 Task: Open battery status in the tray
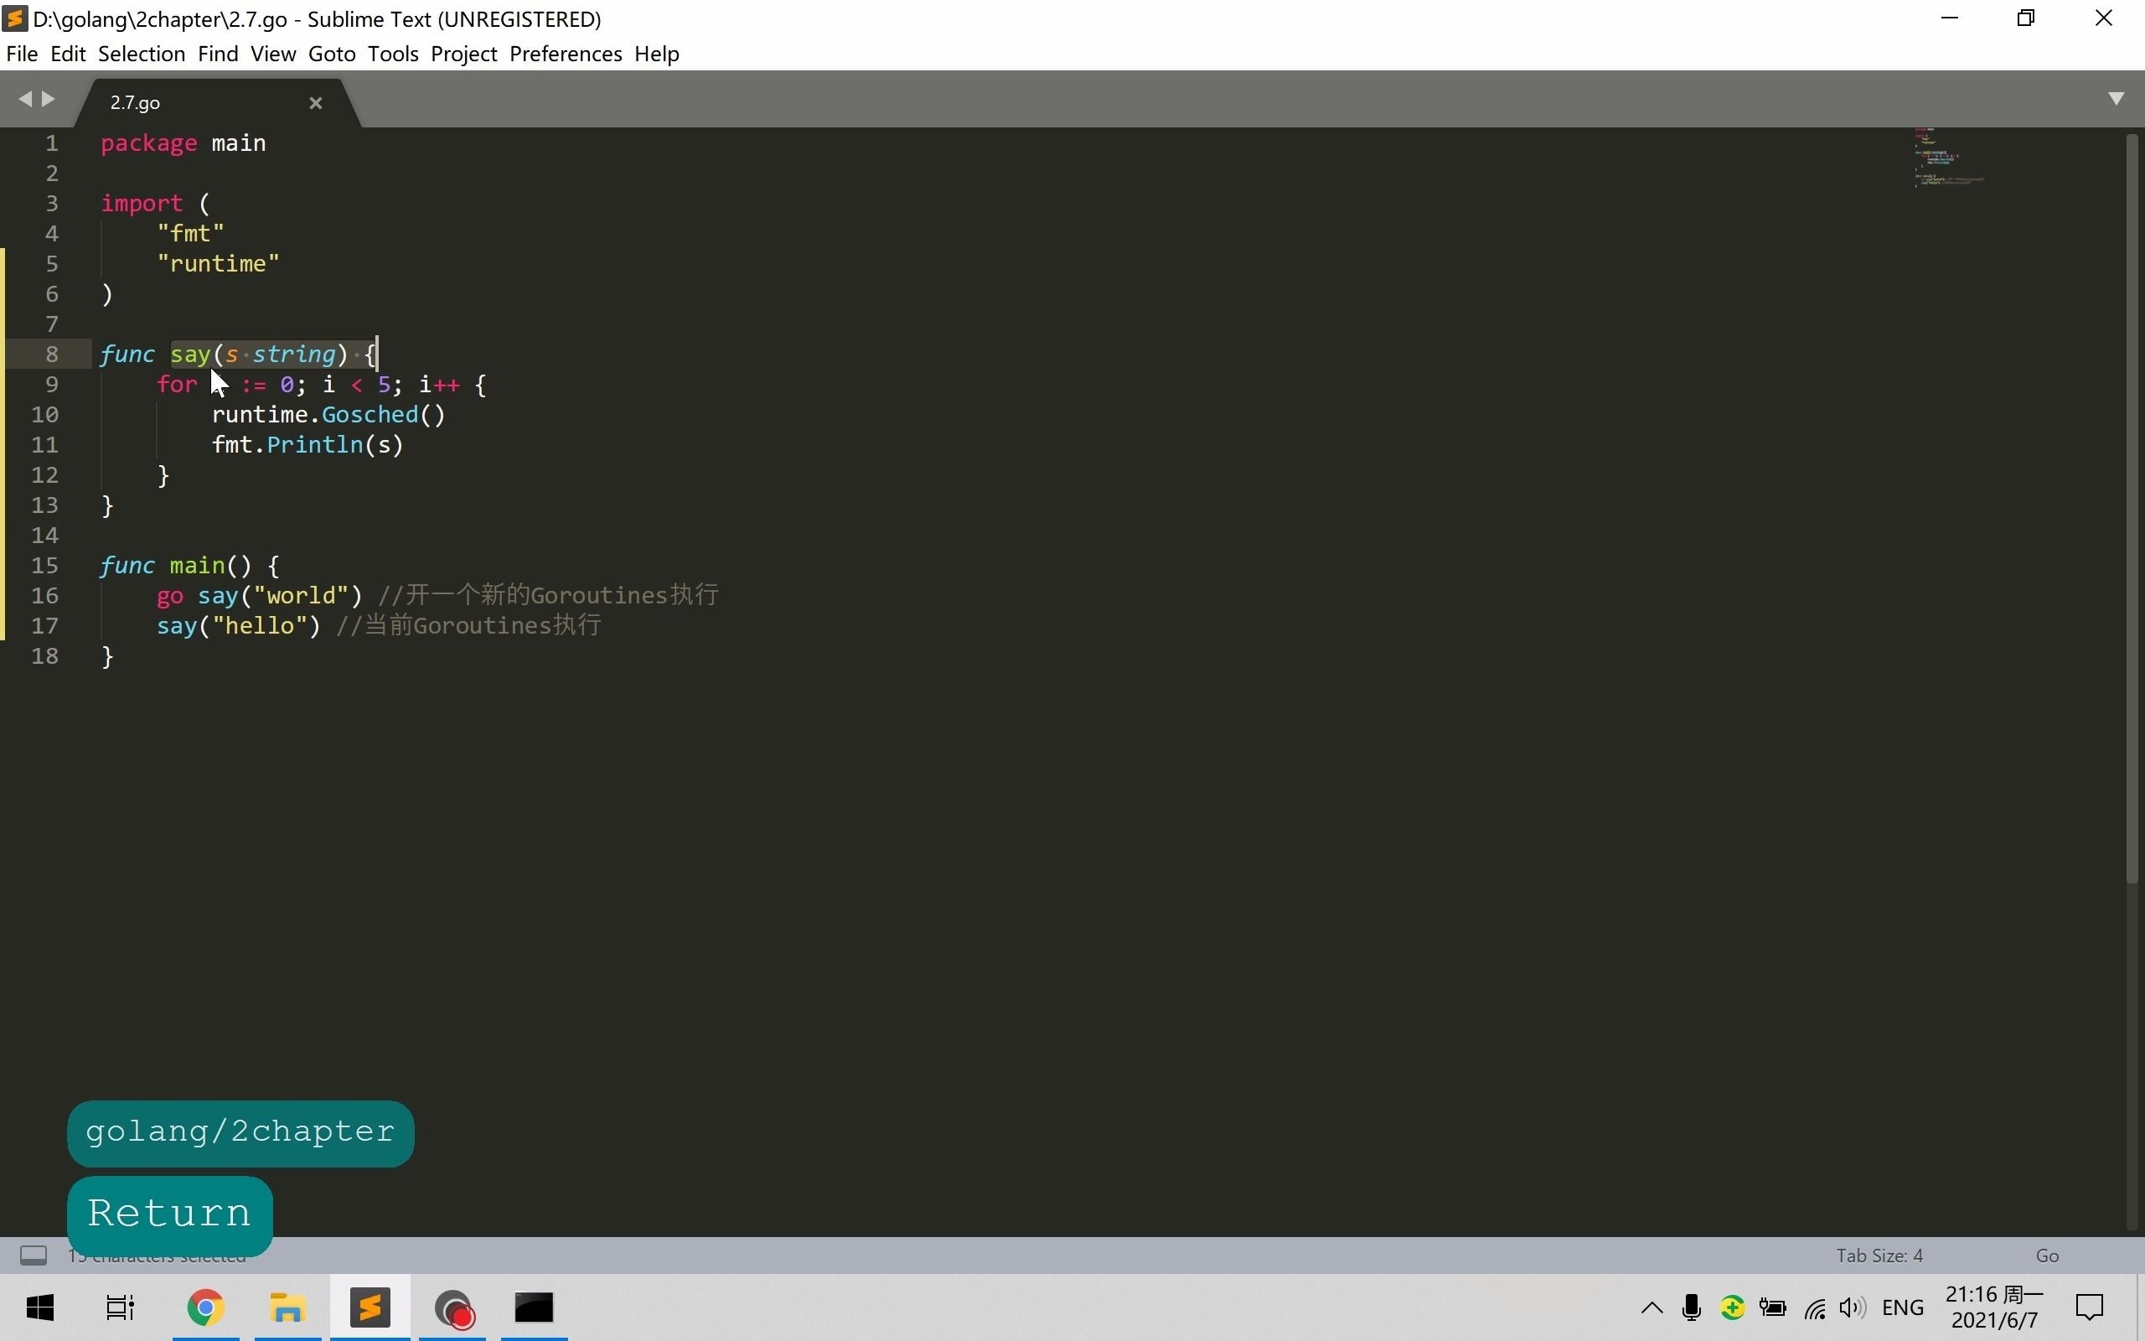pyautogui.click(x=1773, y=1307)
